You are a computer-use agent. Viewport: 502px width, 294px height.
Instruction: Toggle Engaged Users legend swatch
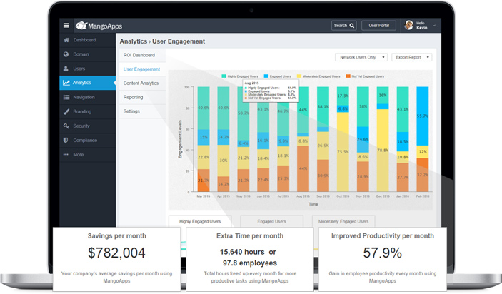266,76
